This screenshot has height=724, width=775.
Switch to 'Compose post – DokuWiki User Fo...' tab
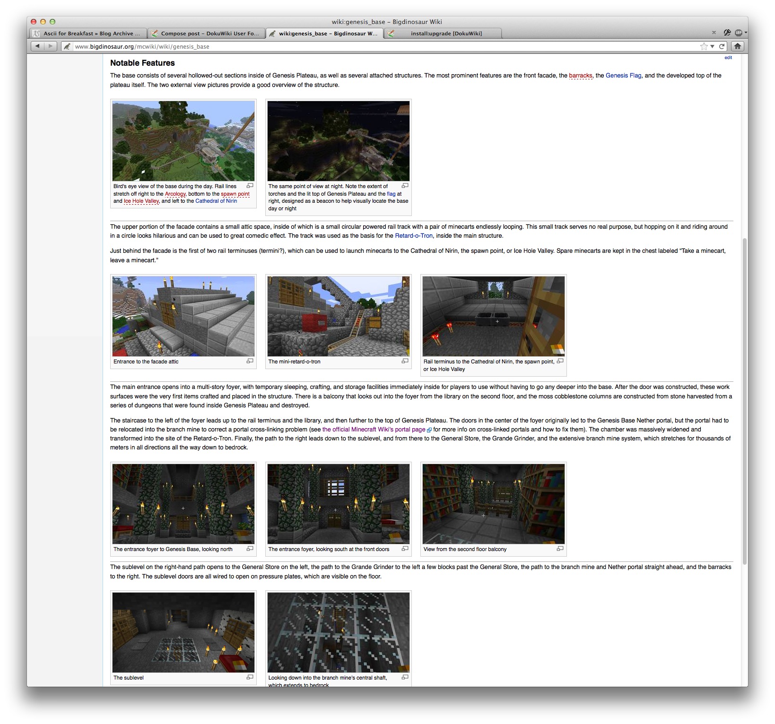(x=206, y=34)
